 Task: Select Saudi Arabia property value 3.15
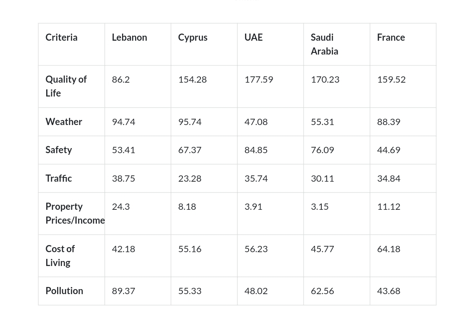[320, 207]
